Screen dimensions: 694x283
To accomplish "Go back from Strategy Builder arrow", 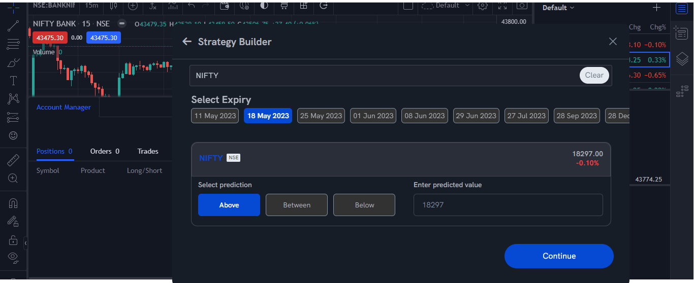I will click(187, 42).
